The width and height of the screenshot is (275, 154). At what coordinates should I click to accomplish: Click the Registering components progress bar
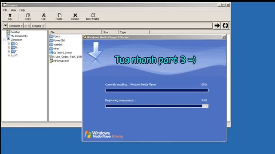(x=157, y=106)
